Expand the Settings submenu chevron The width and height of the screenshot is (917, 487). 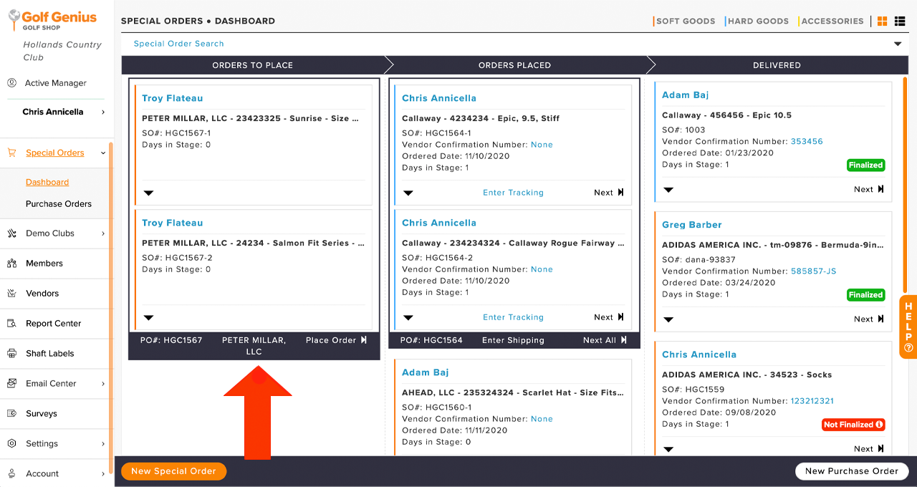[103, 443]
